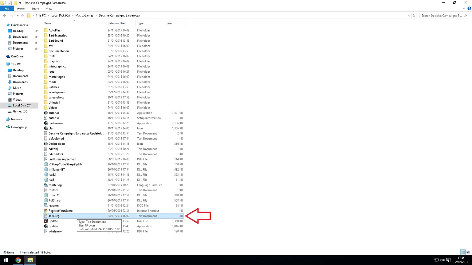Sort files by the Type column header
Image resolution: width=472 pixels, height=265 pixels.
(140, 23)
